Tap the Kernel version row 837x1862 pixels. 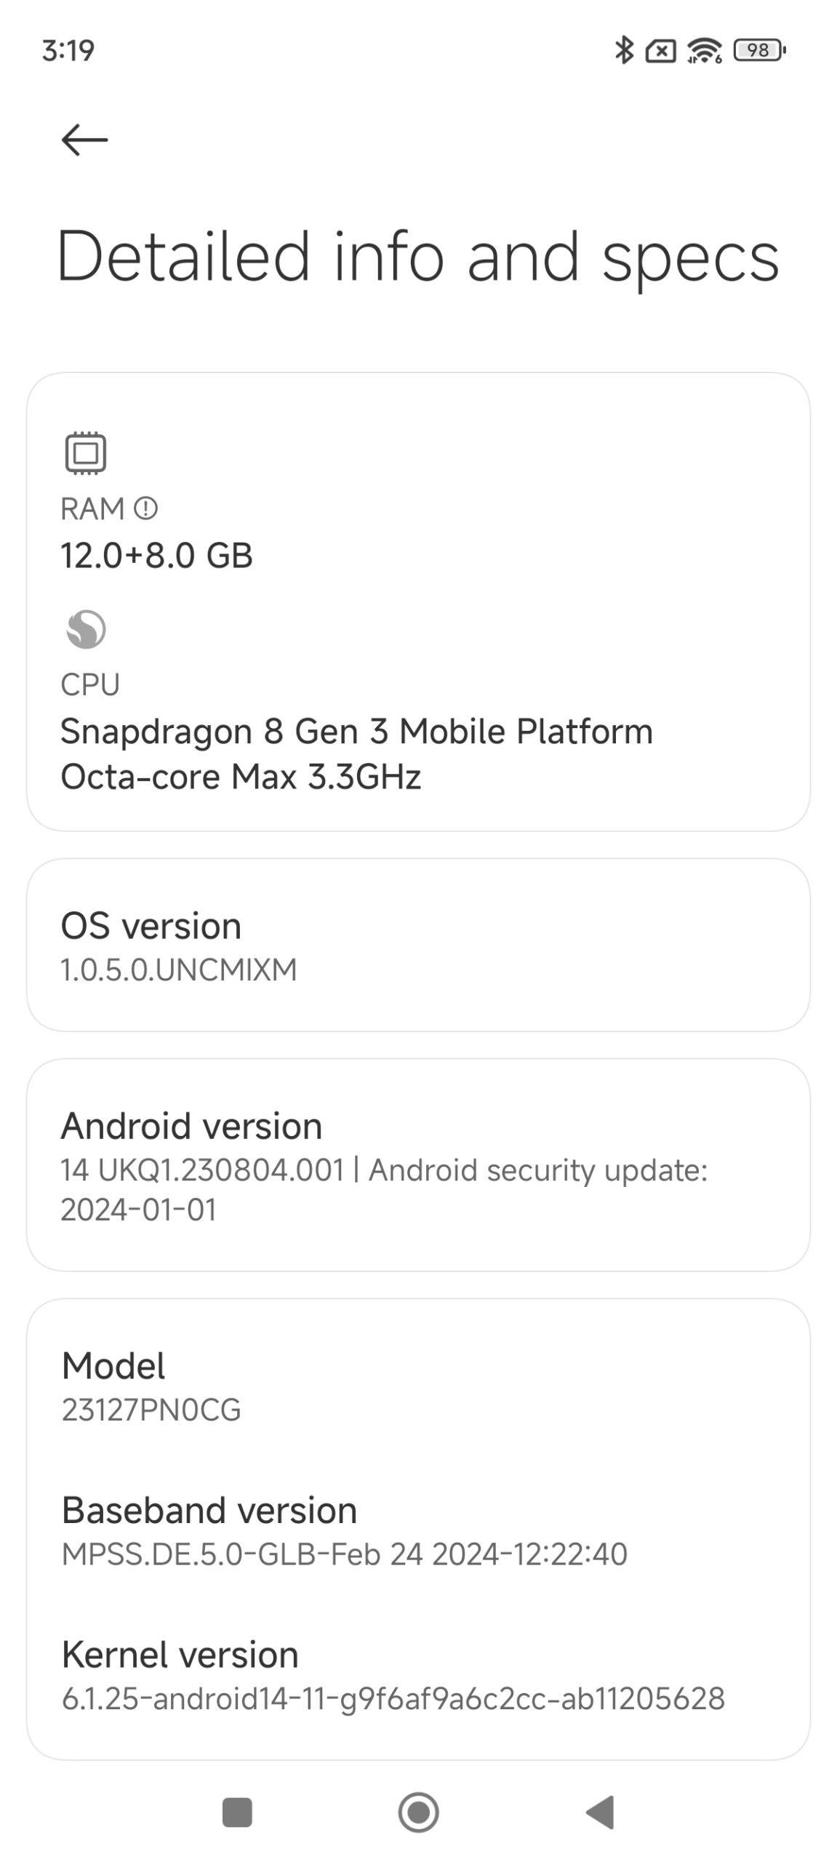pos(418,1676)
